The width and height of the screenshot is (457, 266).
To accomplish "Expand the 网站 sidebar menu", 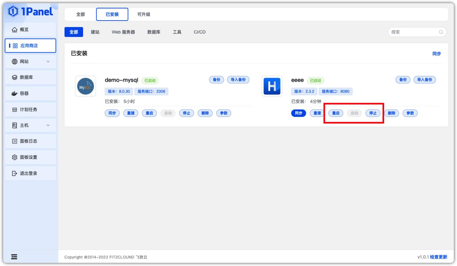I will pyautogui.click(x=48, y=61).
